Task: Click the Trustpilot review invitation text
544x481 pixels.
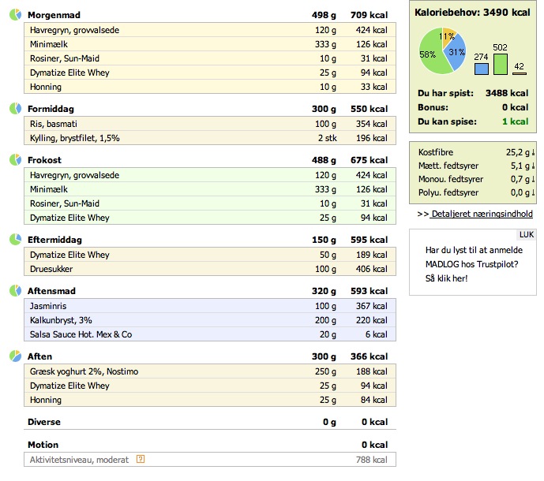Action: pyautogui.click(x=474, y=264)
